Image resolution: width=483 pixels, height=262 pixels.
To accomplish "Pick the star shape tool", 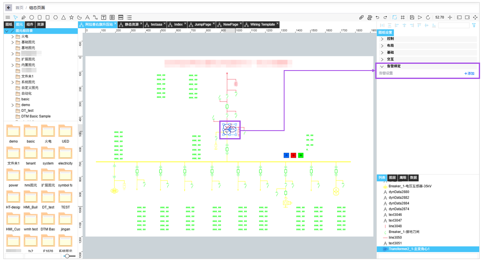I will pyautogui.click(x=71, y=17).
